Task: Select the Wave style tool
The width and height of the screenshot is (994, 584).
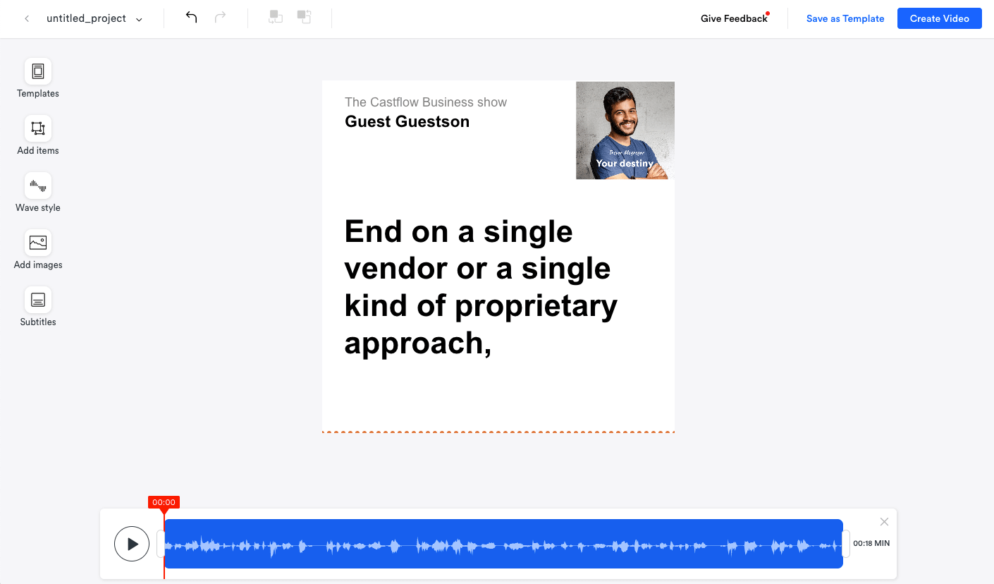Action: click(38, 186)
